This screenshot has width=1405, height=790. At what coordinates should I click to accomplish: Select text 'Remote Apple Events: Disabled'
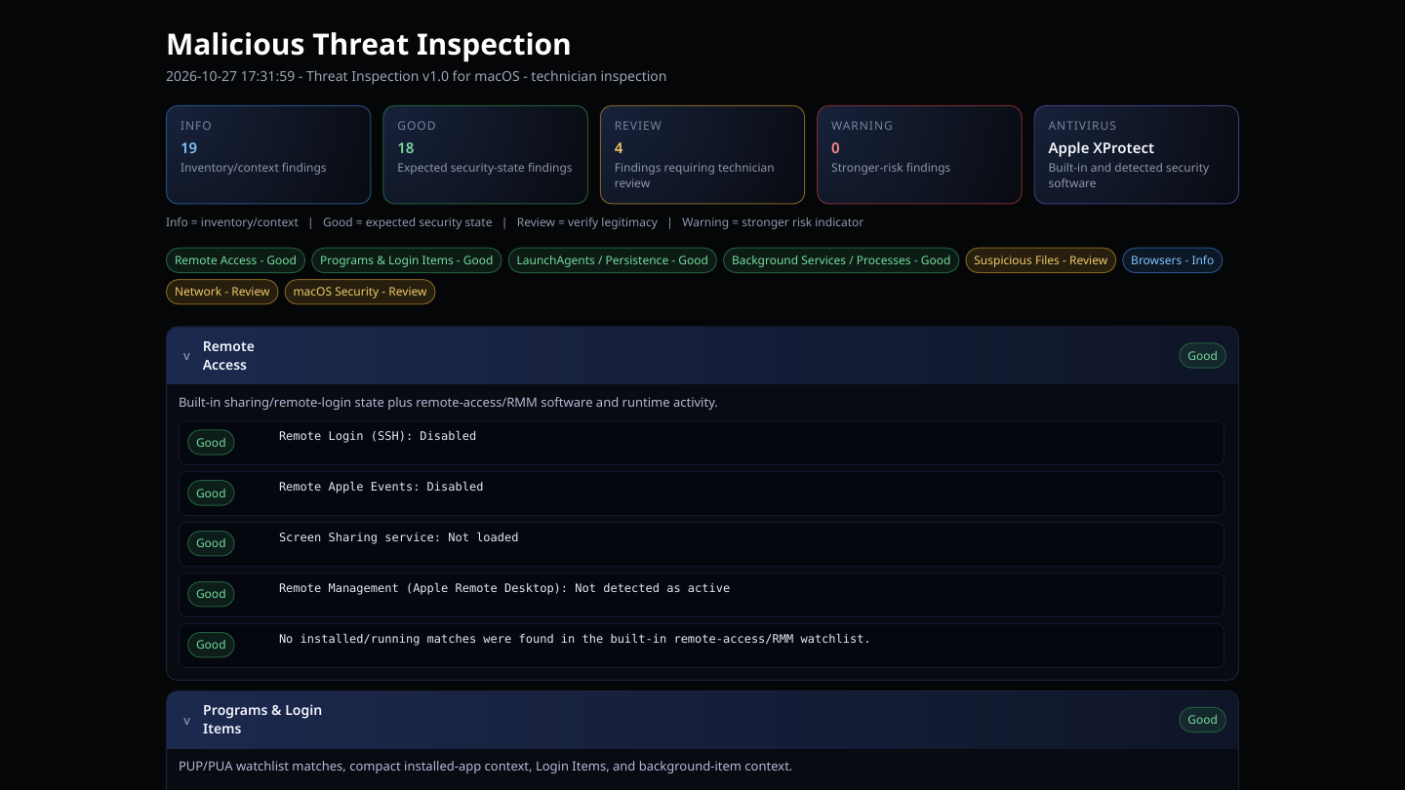[x=381, y=487]
